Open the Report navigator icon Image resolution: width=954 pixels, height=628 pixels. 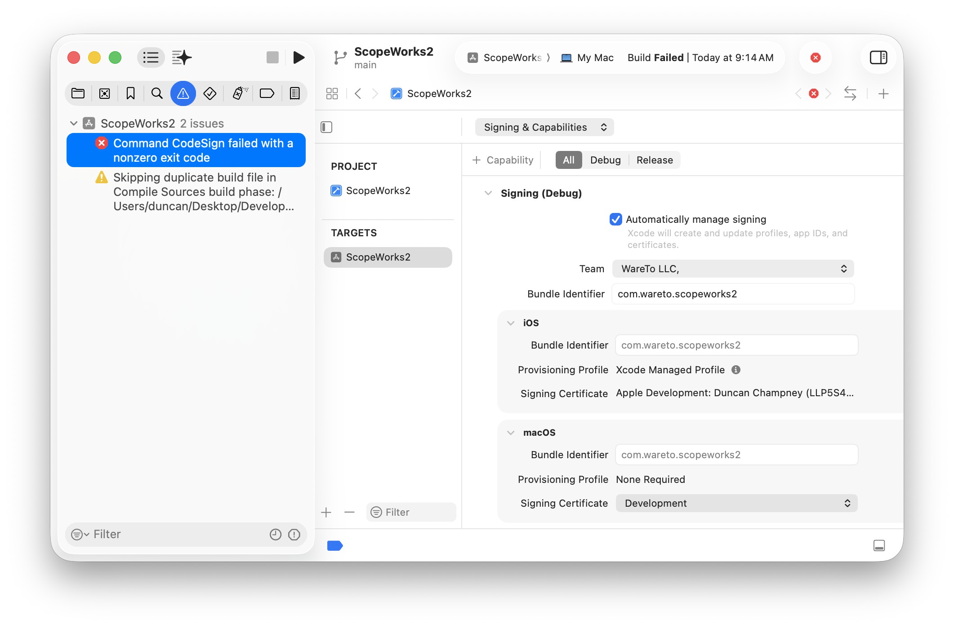pos(295,93)
